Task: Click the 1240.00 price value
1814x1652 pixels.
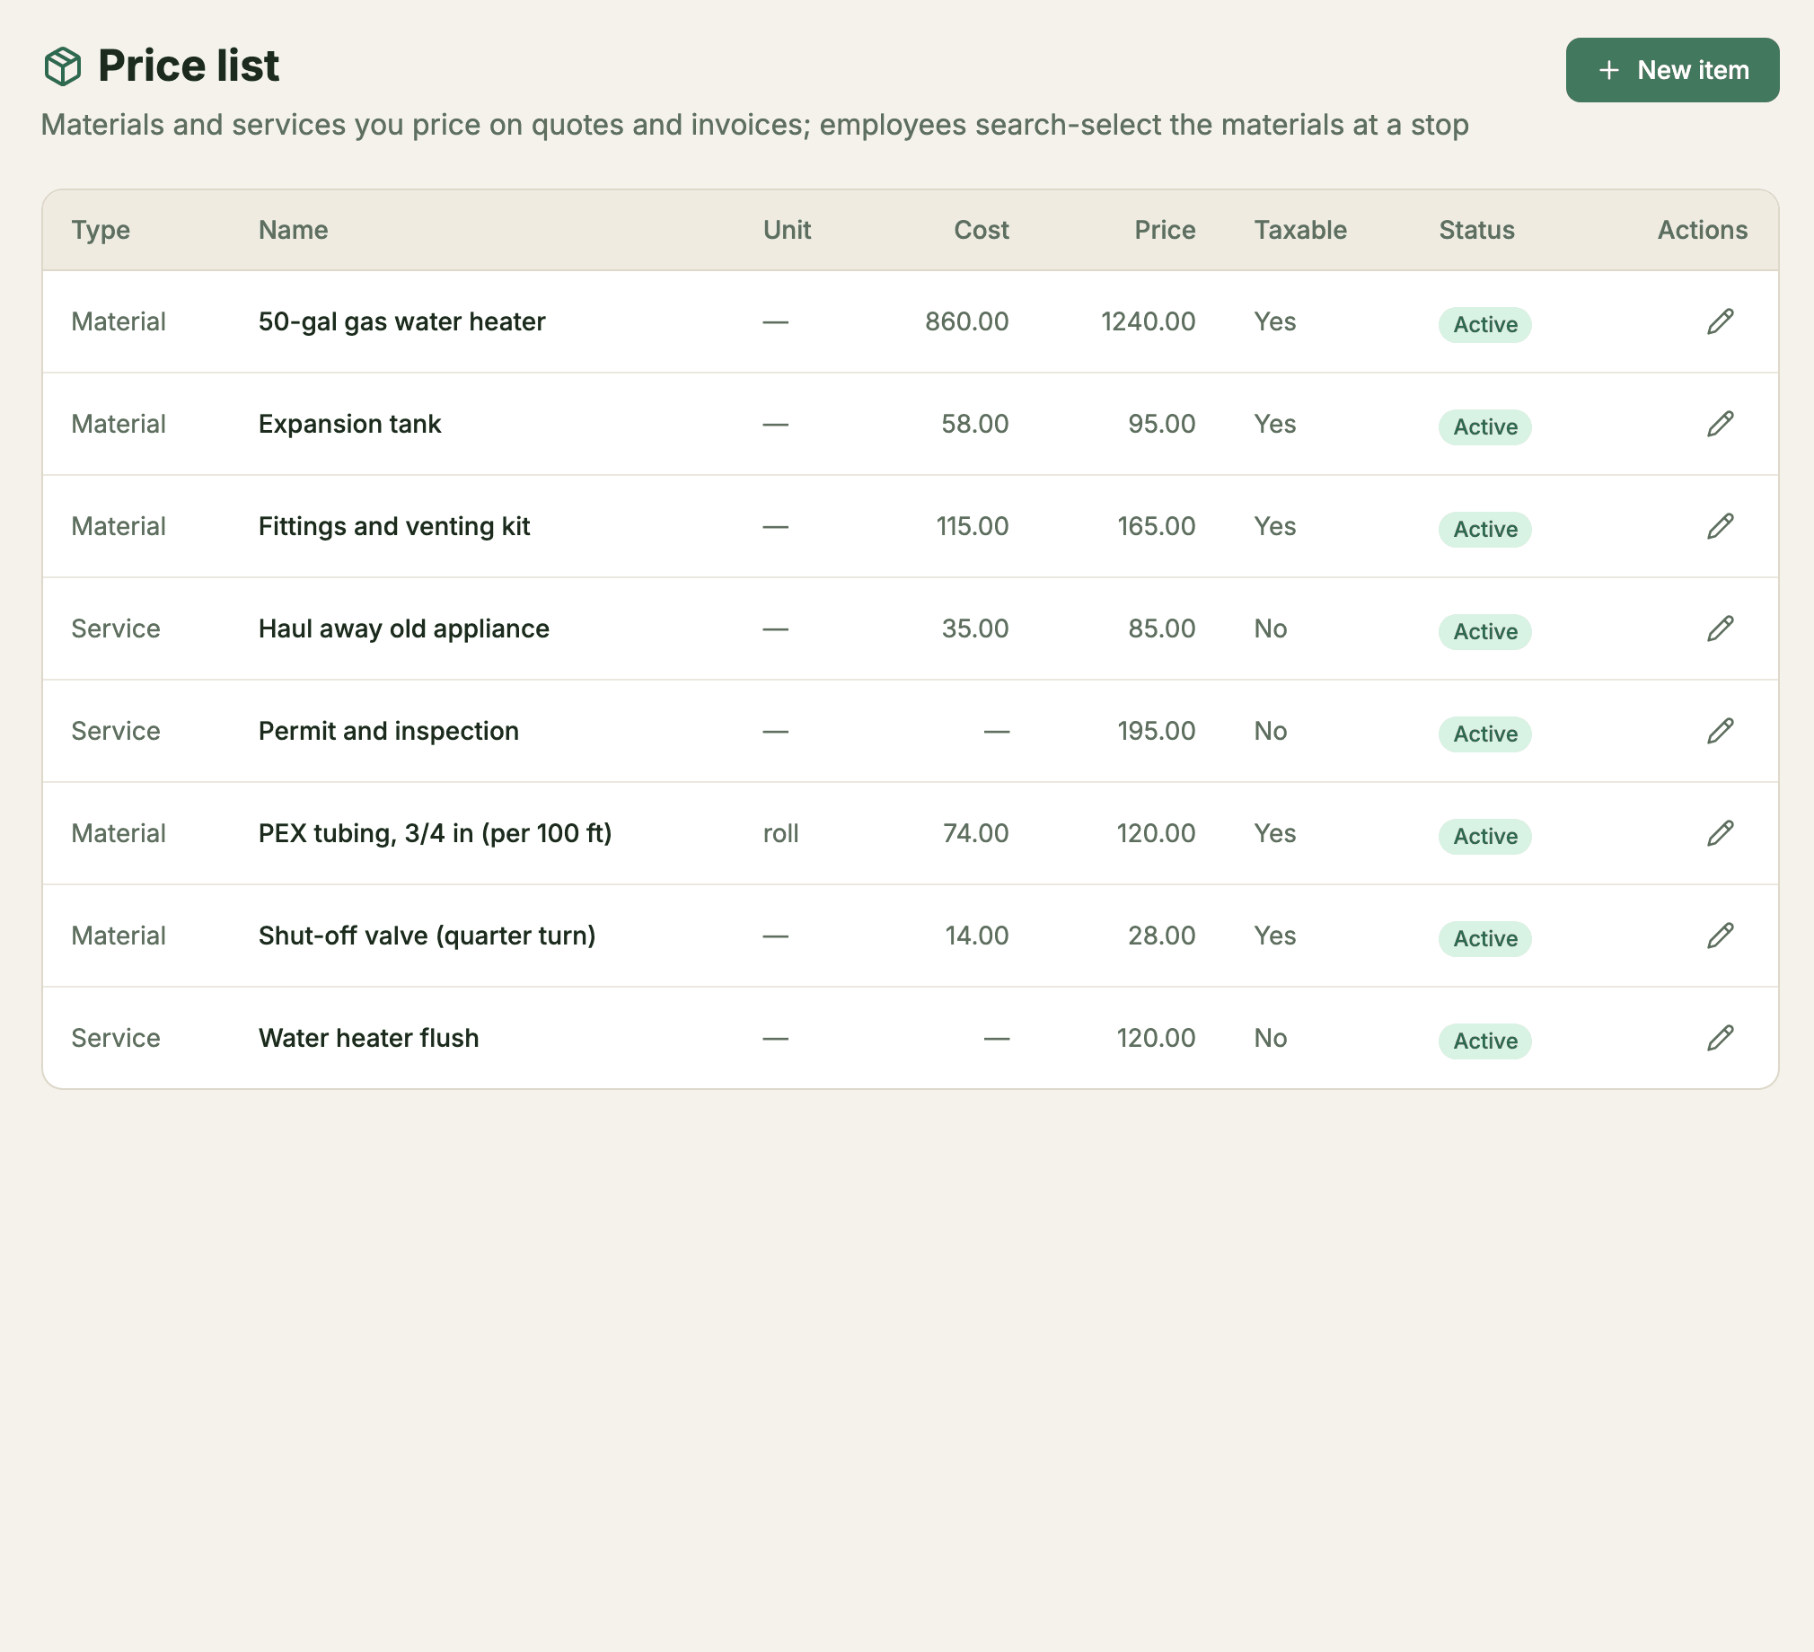Action: [x=1149, y=322]
